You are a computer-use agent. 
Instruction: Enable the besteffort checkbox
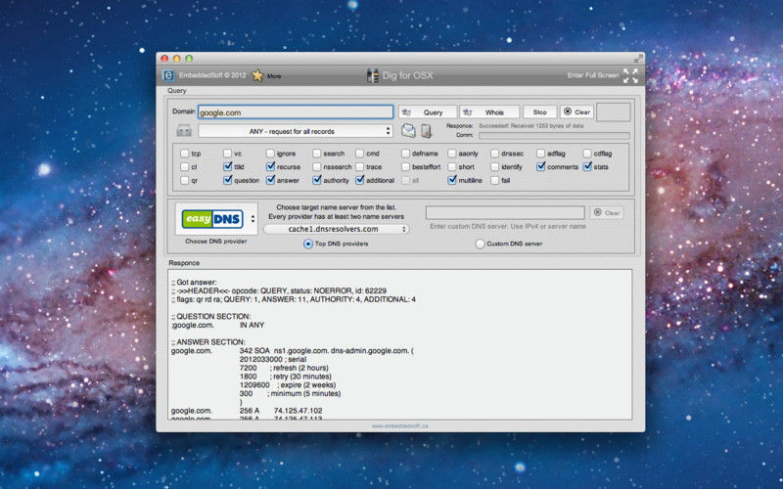click(x=405, y=166)
